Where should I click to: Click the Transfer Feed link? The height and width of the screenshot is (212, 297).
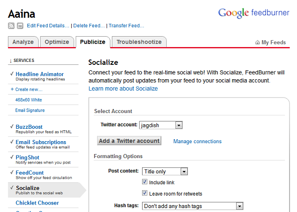click(126, 26)
